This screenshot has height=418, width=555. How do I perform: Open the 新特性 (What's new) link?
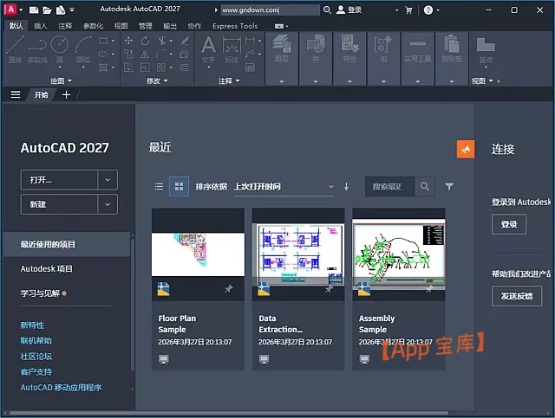(32, 325)
